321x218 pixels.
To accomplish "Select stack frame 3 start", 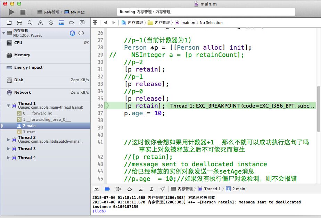I will [x=45, y=132].
